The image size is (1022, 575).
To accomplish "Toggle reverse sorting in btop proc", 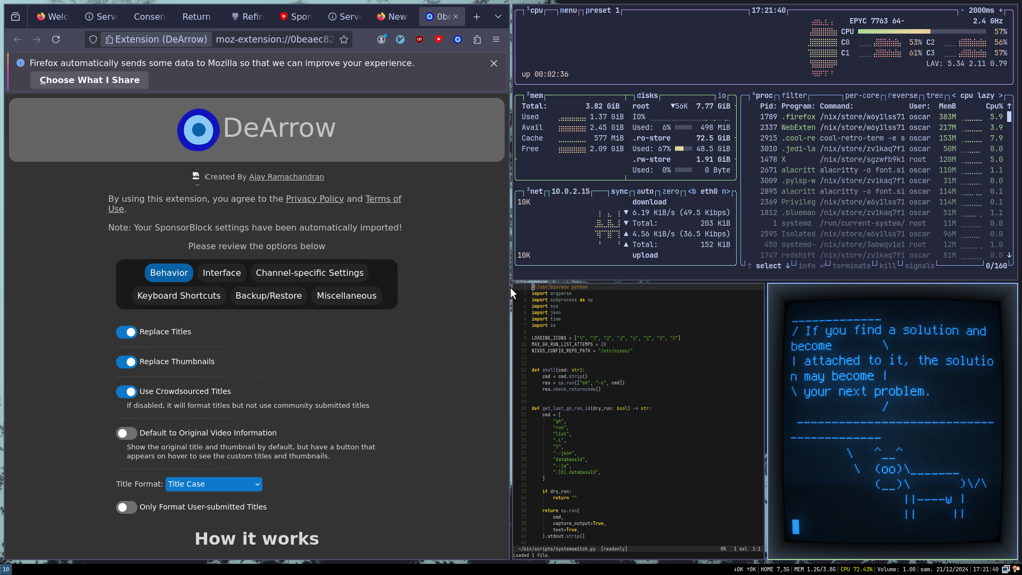I will tap(903, 96).
